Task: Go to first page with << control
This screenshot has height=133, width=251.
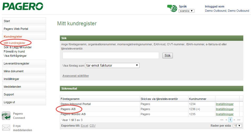Action: click(x=222, y=120)
